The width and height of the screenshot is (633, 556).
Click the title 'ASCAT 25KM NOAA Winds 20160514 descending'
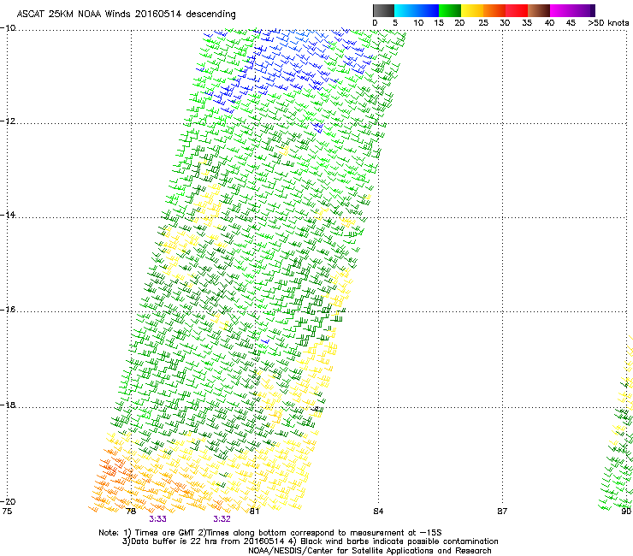pos(126,15)
